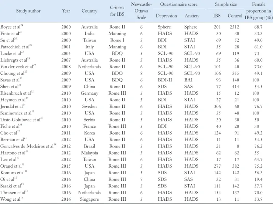The height and width of the screenshot is (204, 274).
Task: Select the 'Shen et al' author cell
Action: [11, 86]
